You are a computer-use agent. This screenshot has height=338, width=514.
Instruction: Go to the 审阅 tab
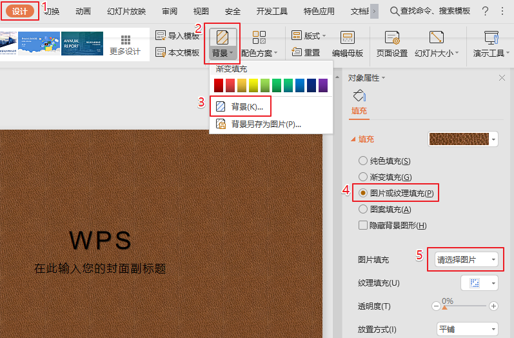[170, 12]
